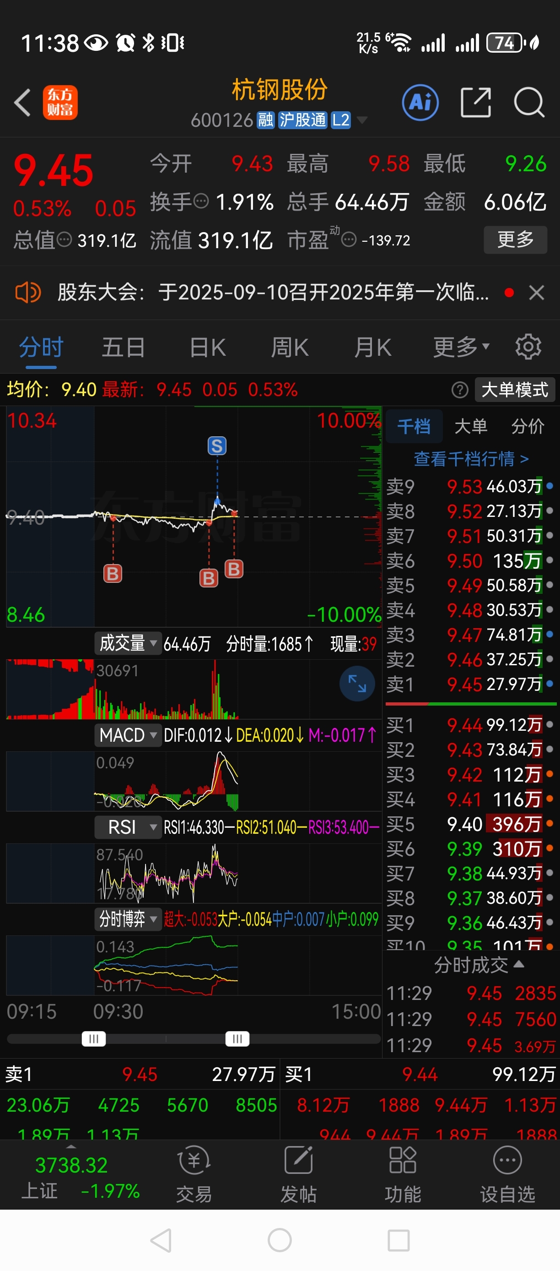Tap the 换手 info icon

tap(201, 201)
